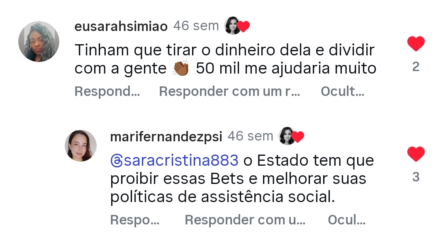Toggle the heart on marifernandezpsi's reply
448x236 pixels.
pos(416,154)
